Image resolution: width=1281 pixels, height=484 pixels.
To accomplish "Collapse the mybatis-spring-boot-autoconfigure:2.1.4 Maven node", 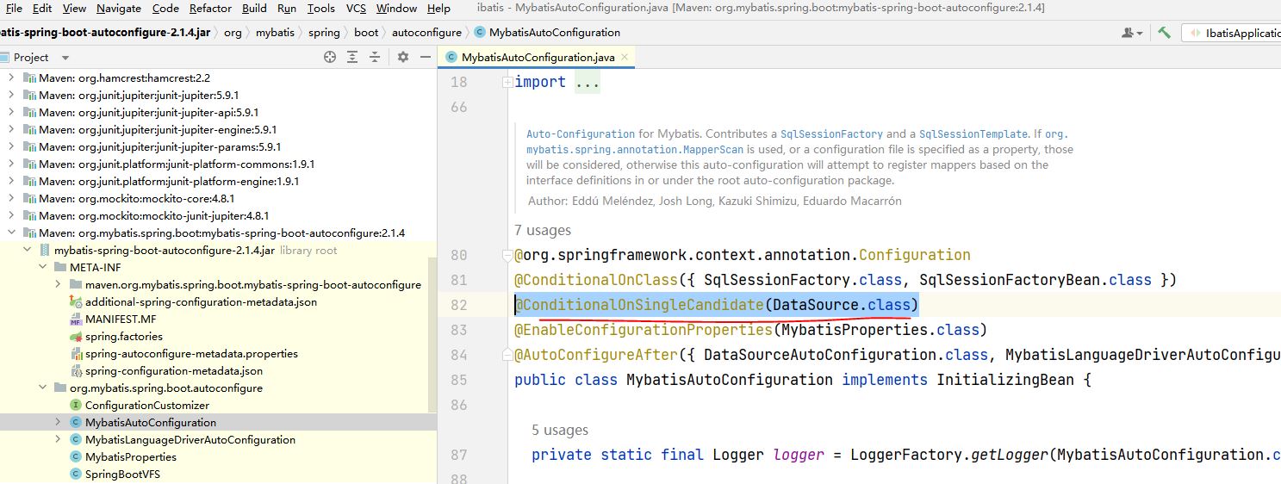I will [x=11, y=233].
